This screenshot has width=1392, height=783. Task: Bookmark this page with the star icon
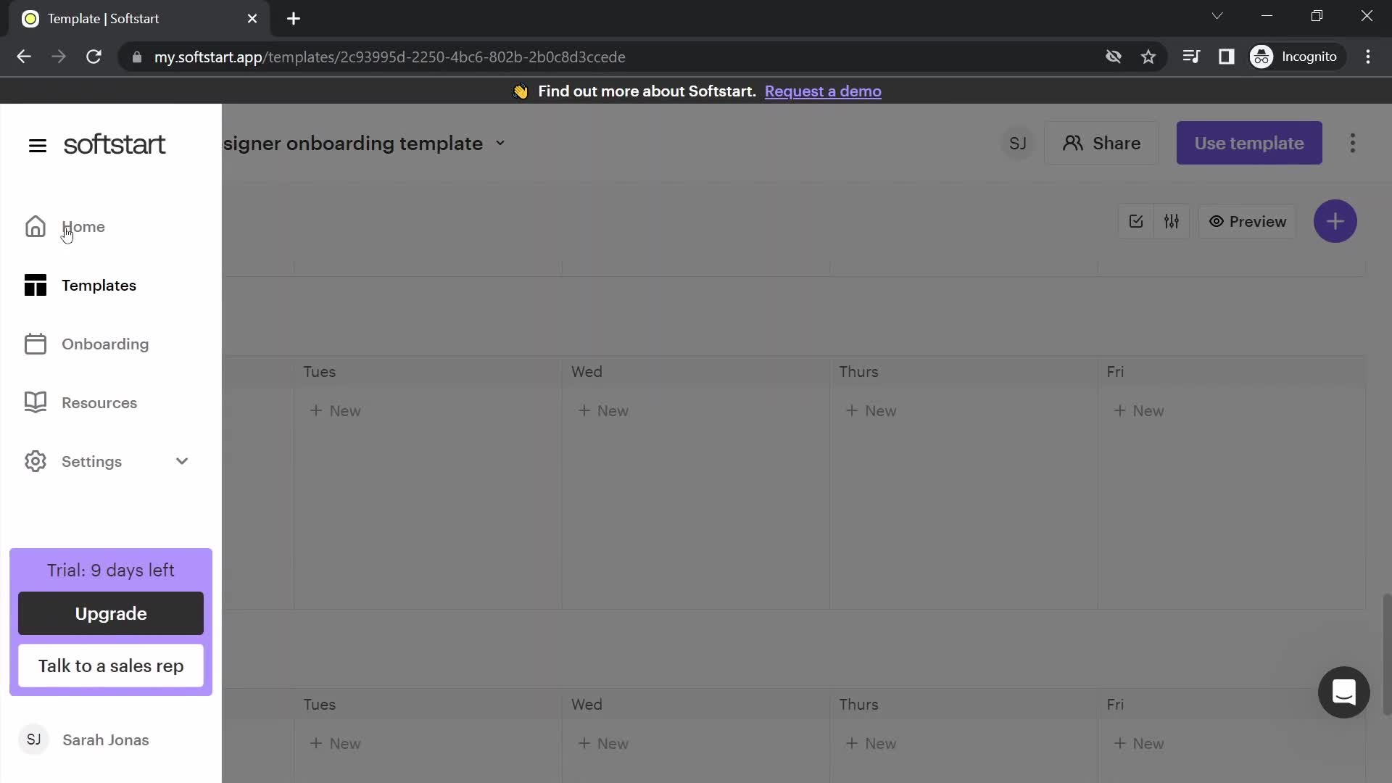[1148, 57]
